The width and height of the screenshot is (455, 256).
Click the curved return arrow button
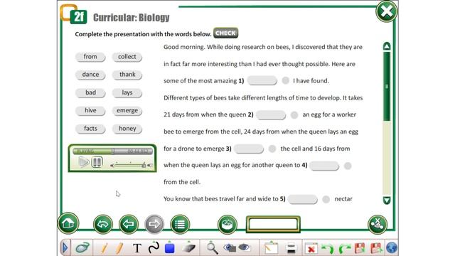click(103, 224)
